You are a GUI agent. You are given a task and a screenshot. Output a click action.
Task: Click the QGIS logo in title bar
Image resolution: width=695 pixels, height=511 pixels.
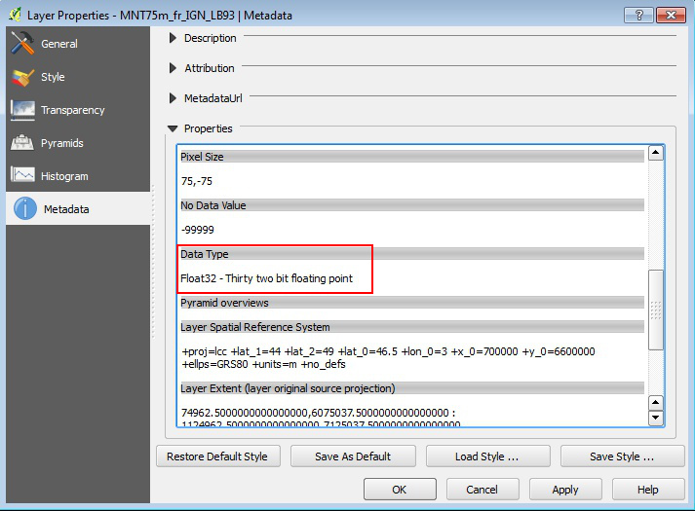pyautogui.click(x=15, y=15)
